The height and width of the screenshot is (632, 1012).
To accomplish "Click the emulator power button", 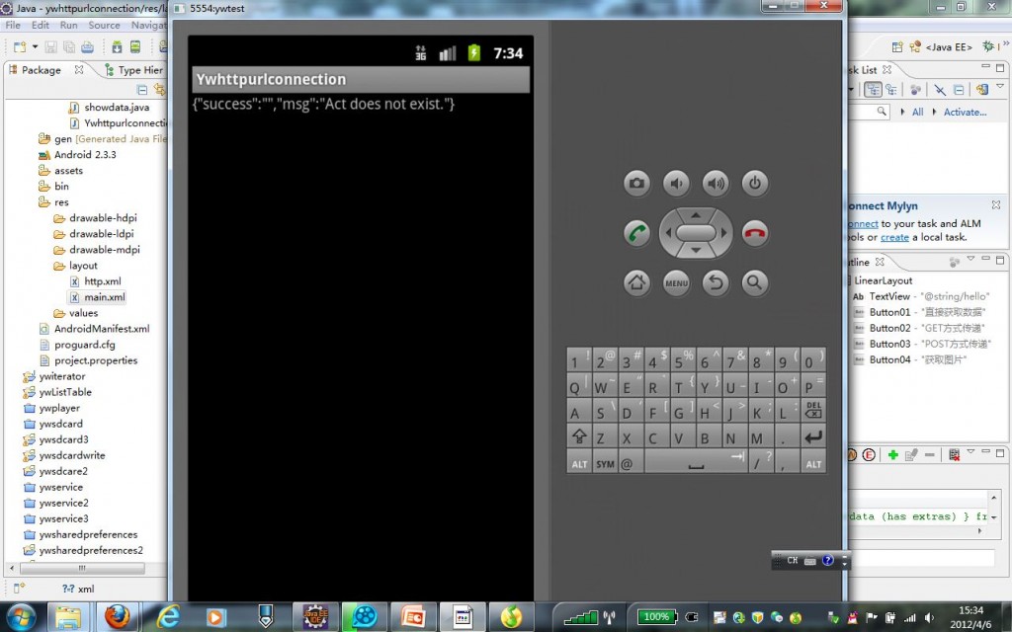I will (754, 183).
